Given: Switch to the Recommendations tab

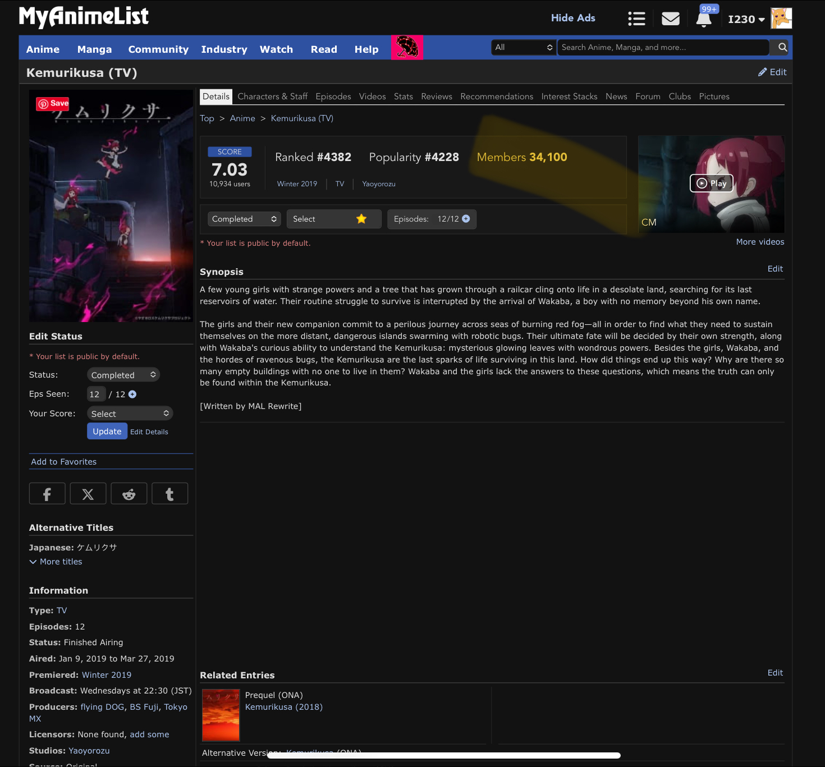Looking at the screenshot, I should click(x=497, y=97).
